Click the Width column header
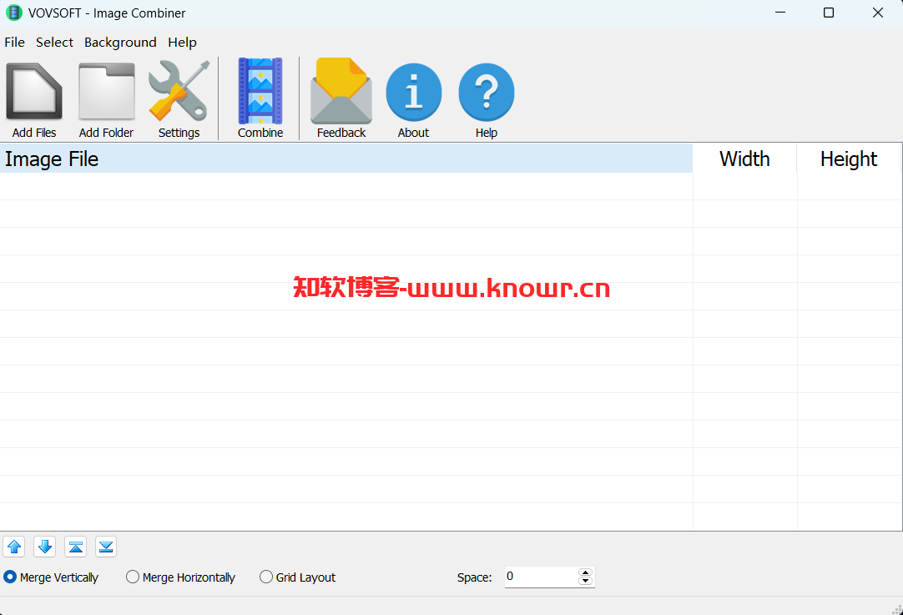Viewport: 903px width, 615px height. pyautogui.click(x=744, y=159)
